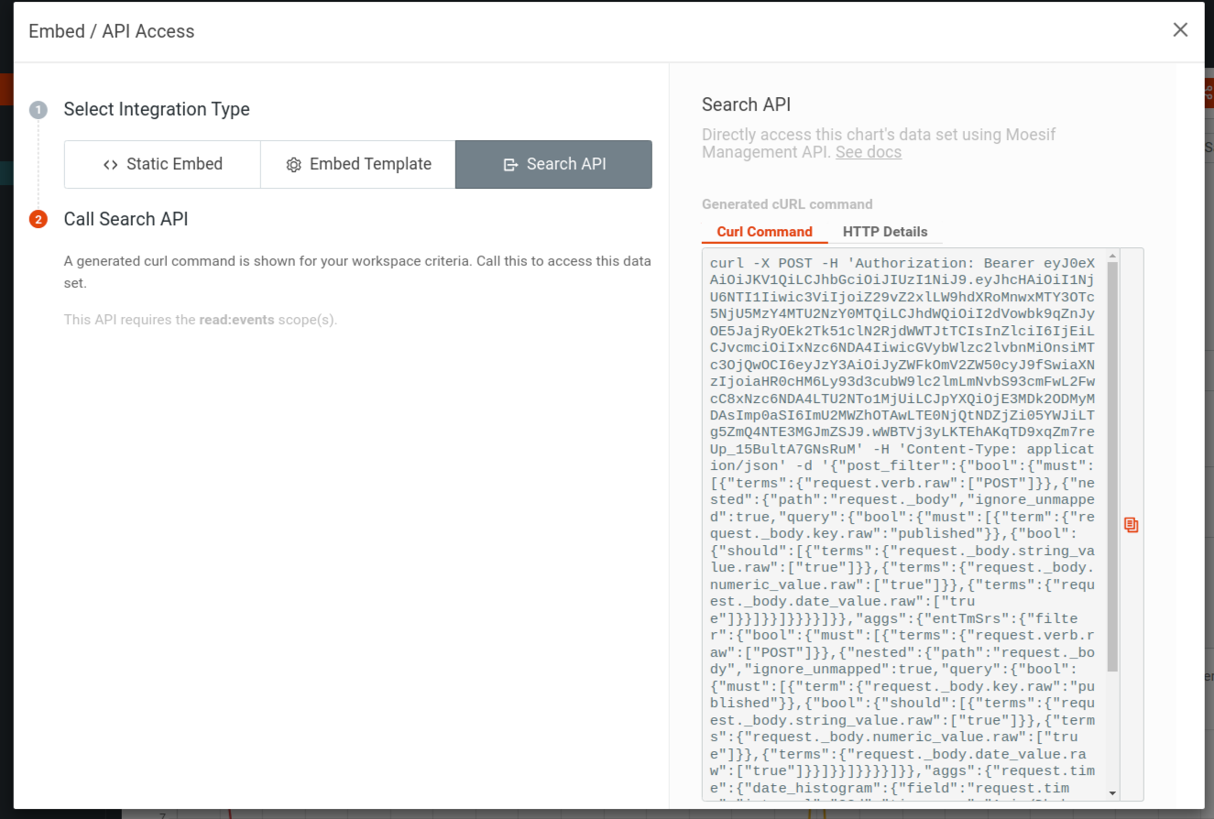Click the code brackets icon on Static Embed
This screenshot has width=1214, height=819.
109,164
